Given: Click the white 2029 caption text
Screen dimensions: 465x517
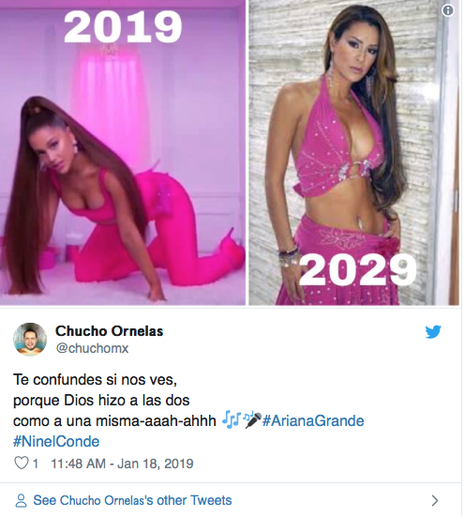Looking at the screenshot, I should tap(358, 270).
